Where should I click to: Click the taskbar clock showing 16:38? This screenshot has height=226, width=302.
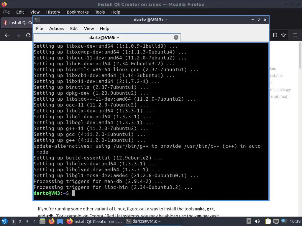295,221
